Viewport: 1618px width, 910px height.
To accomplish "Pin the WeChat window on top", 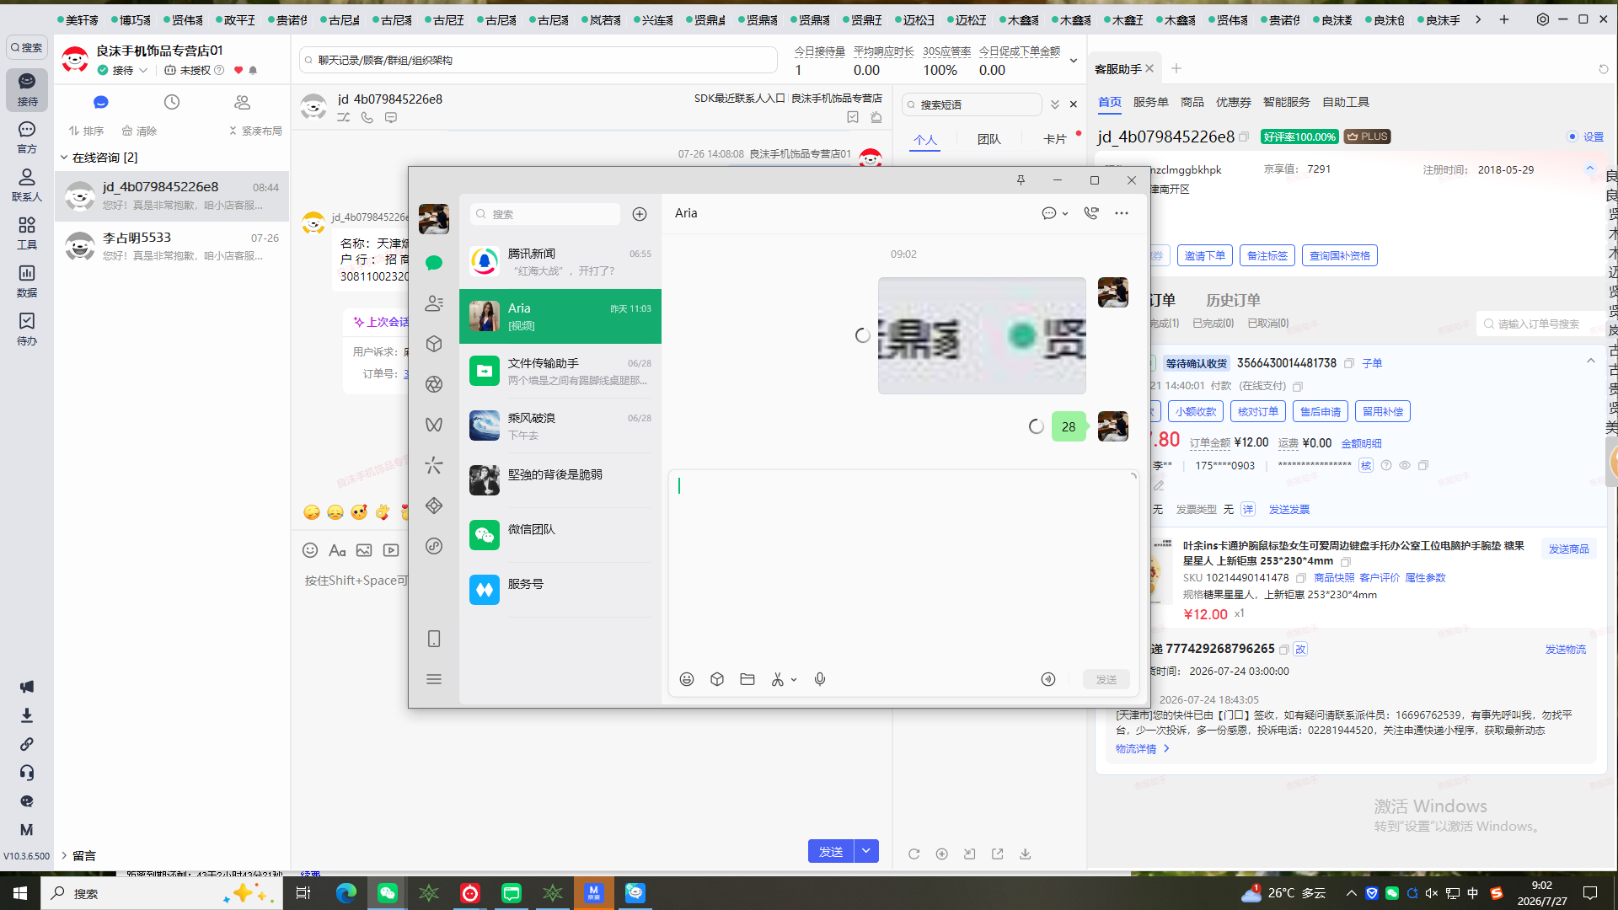I will click(x=1021, y=180).
